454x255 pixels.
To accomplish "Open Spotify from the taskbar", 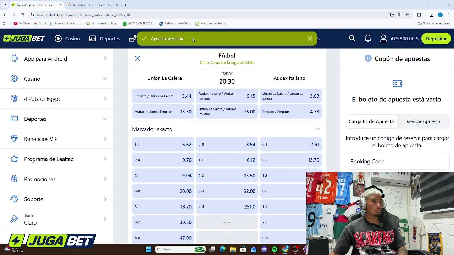I will [x=275, y=249].
